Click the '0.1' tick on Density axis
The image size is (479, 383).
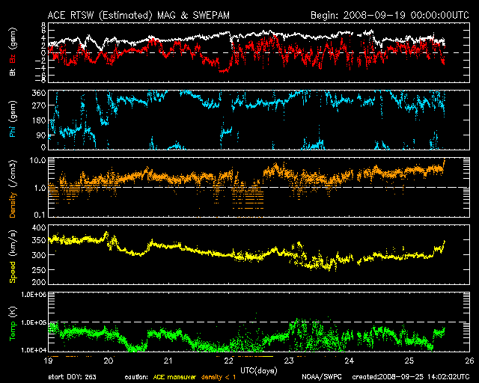click(40, 215)
